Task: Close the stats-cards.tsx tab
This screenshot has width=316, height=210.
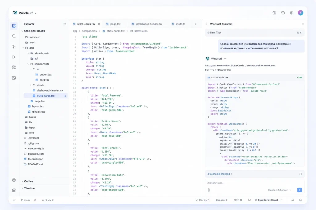Action: 99,24
